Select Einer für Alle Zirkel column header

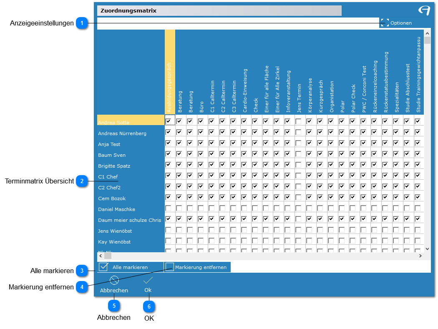[278, 72]
